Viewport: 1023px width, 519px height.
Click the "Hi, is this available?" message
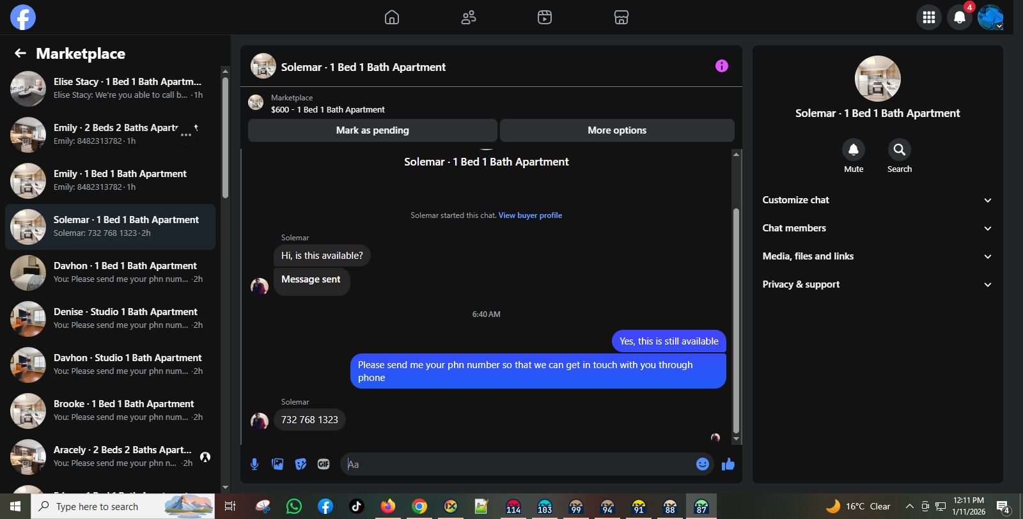[322, 256]
